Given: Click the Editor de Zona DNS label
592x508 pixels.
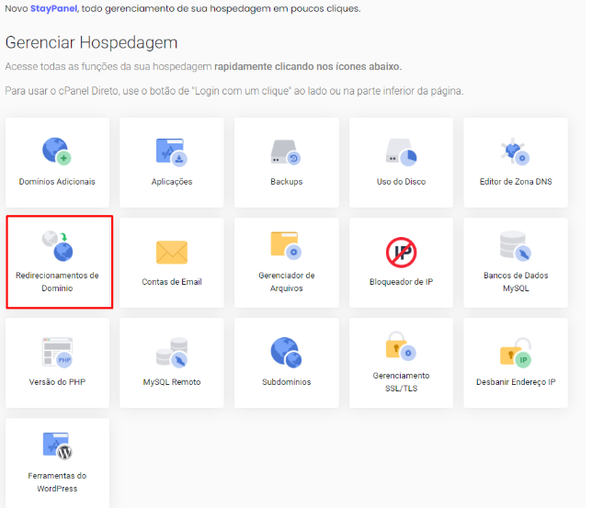Looking at the screenshot, I should [516, 182].
